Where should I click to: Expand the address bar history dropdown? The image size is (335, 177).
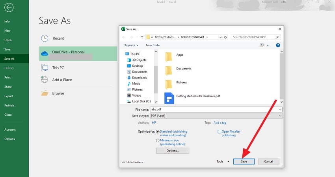(x=220, y=37)
